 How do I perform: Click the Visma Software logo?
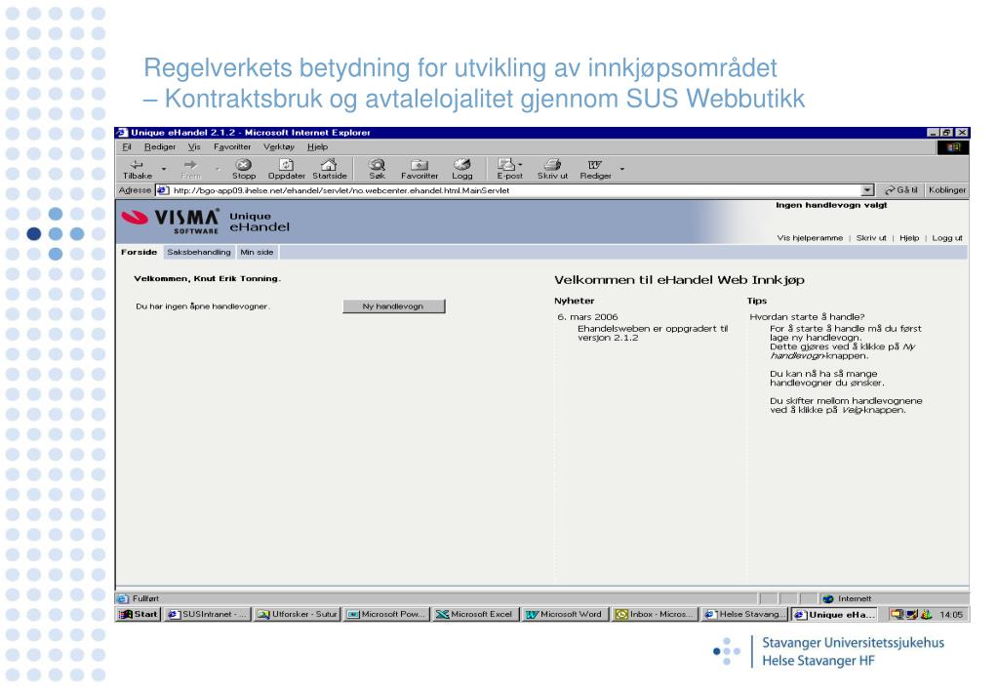171,221
